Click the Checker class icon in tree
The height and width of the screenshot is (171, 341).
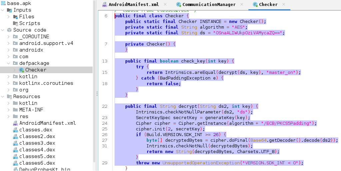coord(22,70)
